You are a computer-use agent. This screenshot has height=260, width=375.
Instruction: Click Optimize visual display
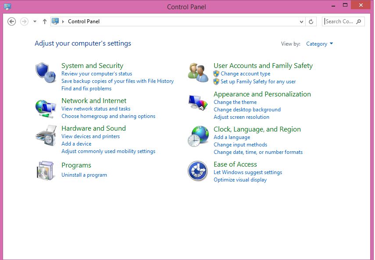[240, 180]
